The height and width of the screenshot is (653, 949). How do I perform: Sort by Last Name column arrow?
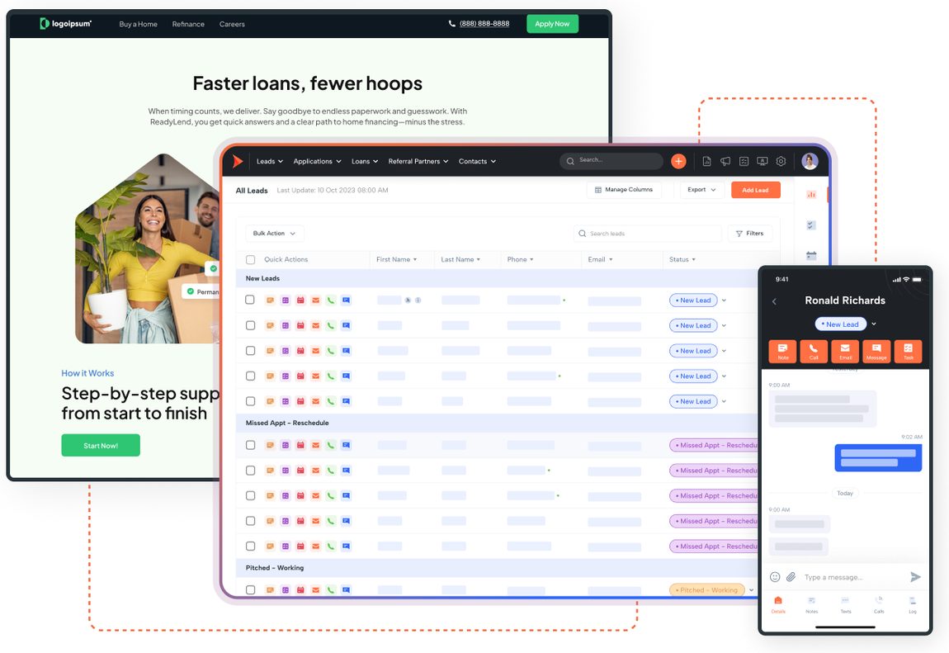pyautogui.click(x=478, y=259)
